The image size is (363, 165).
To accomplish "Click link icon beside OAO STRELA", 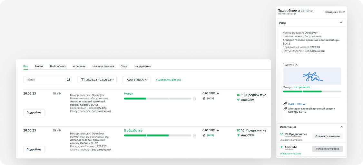I will click(x=285, y=104).
